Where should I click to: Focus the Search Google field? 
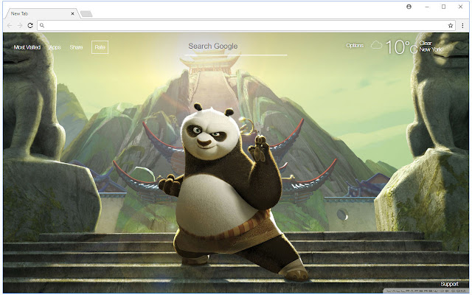tap(235, 47)
